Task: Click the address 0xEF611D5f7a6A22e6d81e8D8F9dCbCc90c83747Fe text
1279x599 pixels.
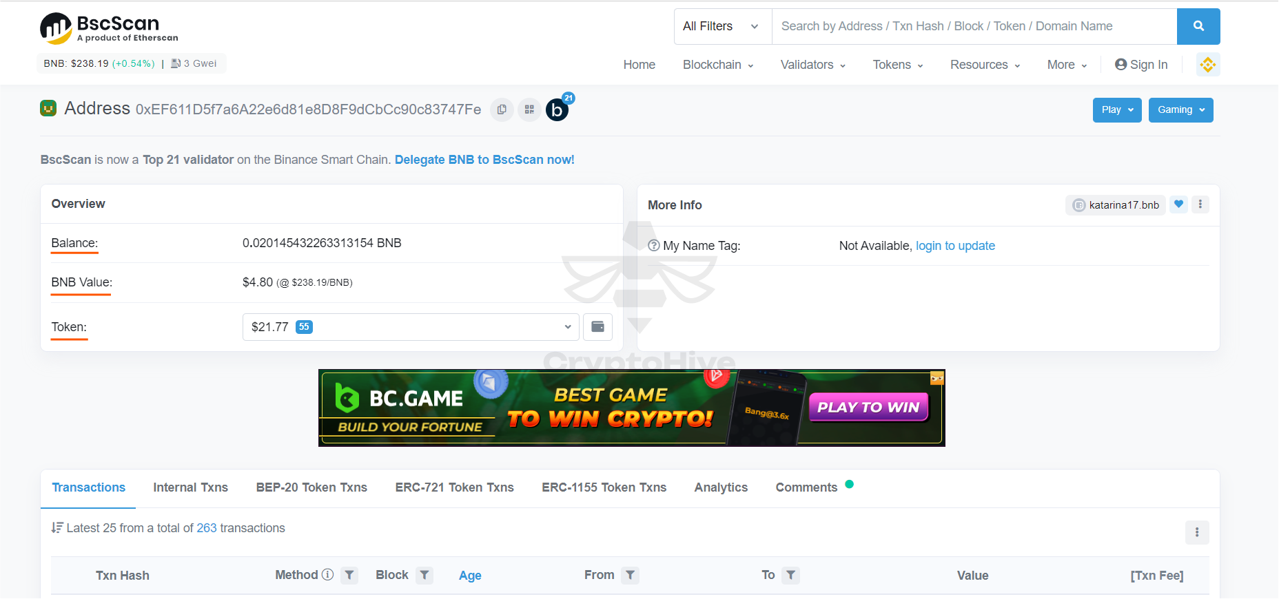Action: 309,109
